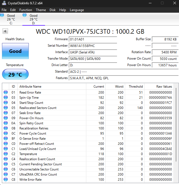
Task: Click the Buffer Size value 8192 KB
Action: click(x=165, y=39)
